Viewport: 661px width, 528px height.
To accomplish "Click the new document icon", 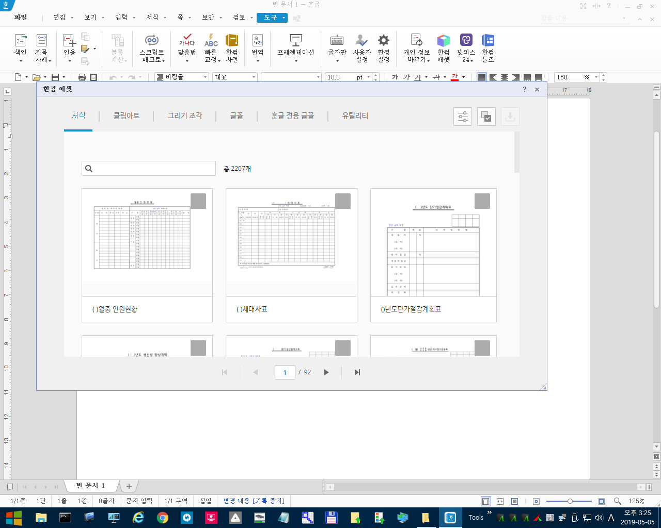I will click(x=18, y=77).
